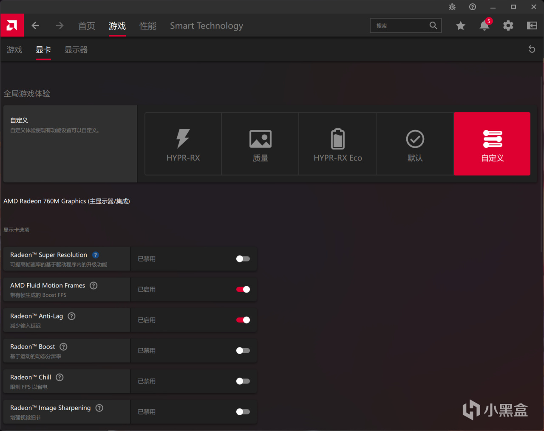Maximize the AMD Software window

point(513,7)
